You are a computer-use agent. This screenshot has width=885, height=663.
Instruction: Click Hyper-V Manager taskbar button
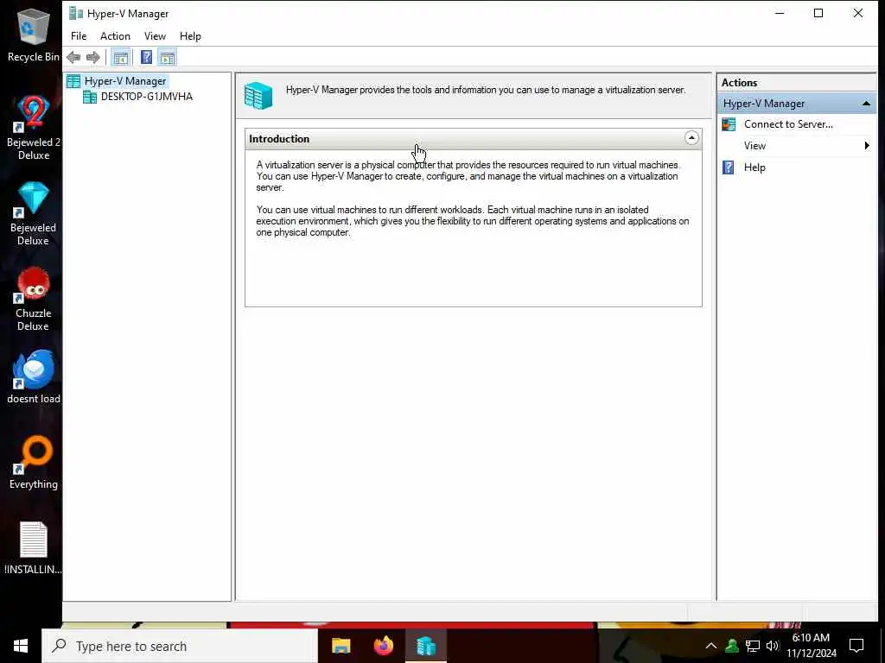pos(426,646)
